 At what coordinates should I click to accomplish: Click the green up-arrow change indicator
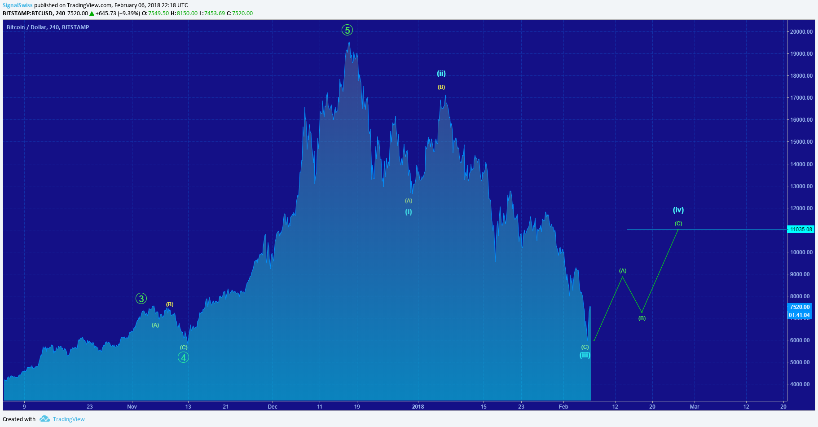[92, 13]
